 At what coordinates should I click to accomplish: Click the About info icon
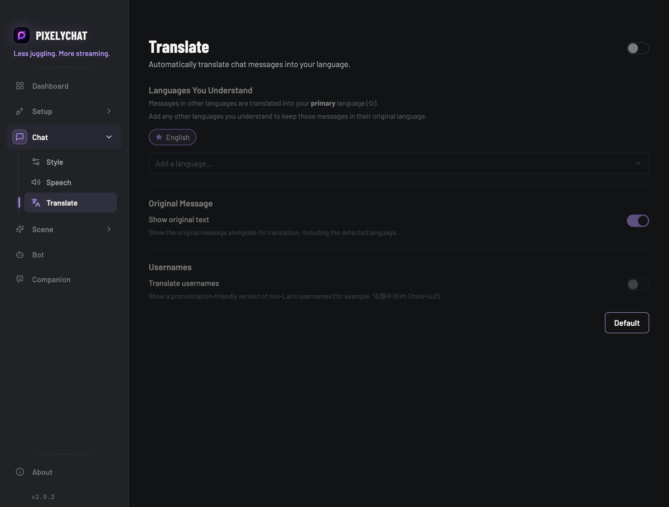(20, 472)
